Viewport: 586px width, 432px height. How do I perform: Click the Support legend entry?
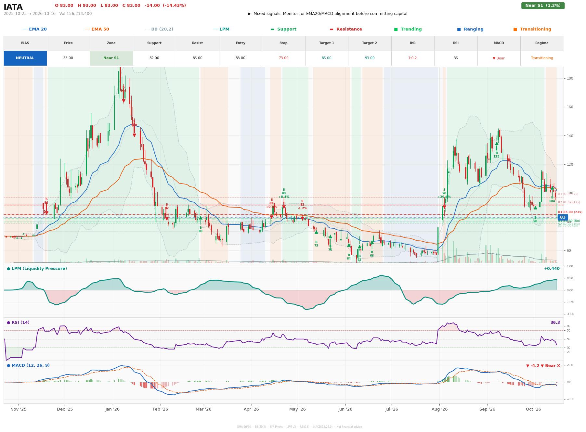pyautogui.click(x=283, y=29)
